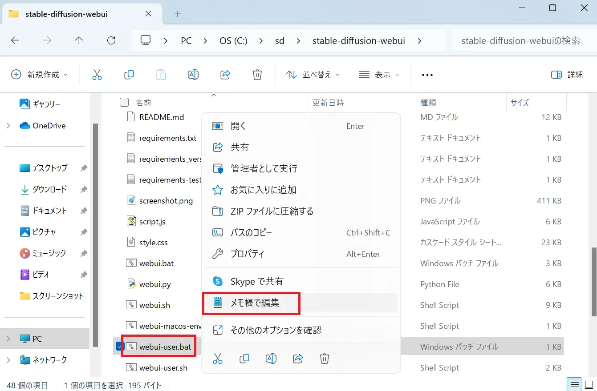Toggle the select-all checkbox next to 名前
Screen dimensions: 597x391
pyautogui.click(x=124, y=103)
